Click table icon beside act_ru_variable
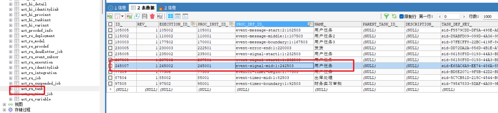Viewport: 498px width, 113px height. click(17, 99)
